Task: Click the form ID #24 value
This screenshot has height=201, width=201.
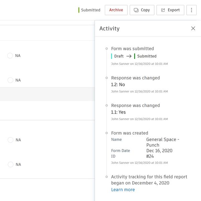Action: coord(150,156)
